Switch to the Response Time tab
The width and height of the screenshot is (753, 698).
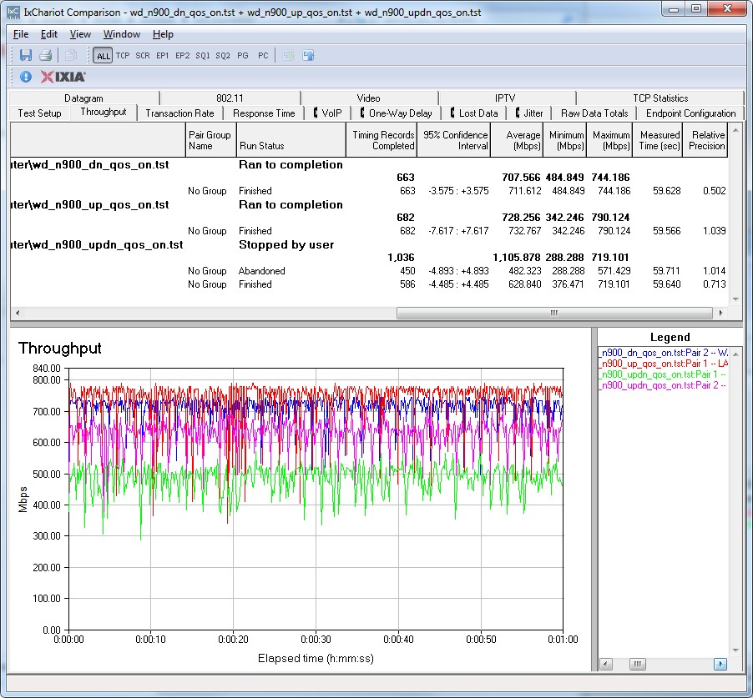click(264, 113)
